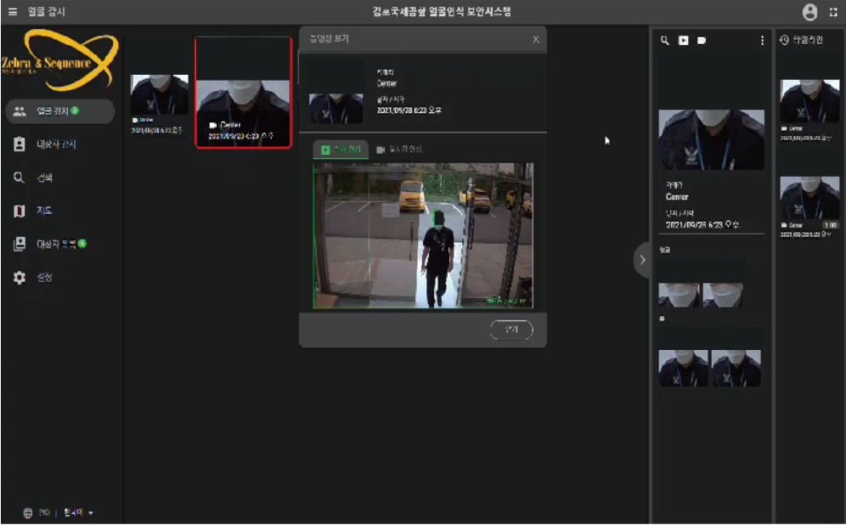This screenshot has height=525, width=846.
Task: Select second body crop thumbnail
Action: (x=736, y=368)
